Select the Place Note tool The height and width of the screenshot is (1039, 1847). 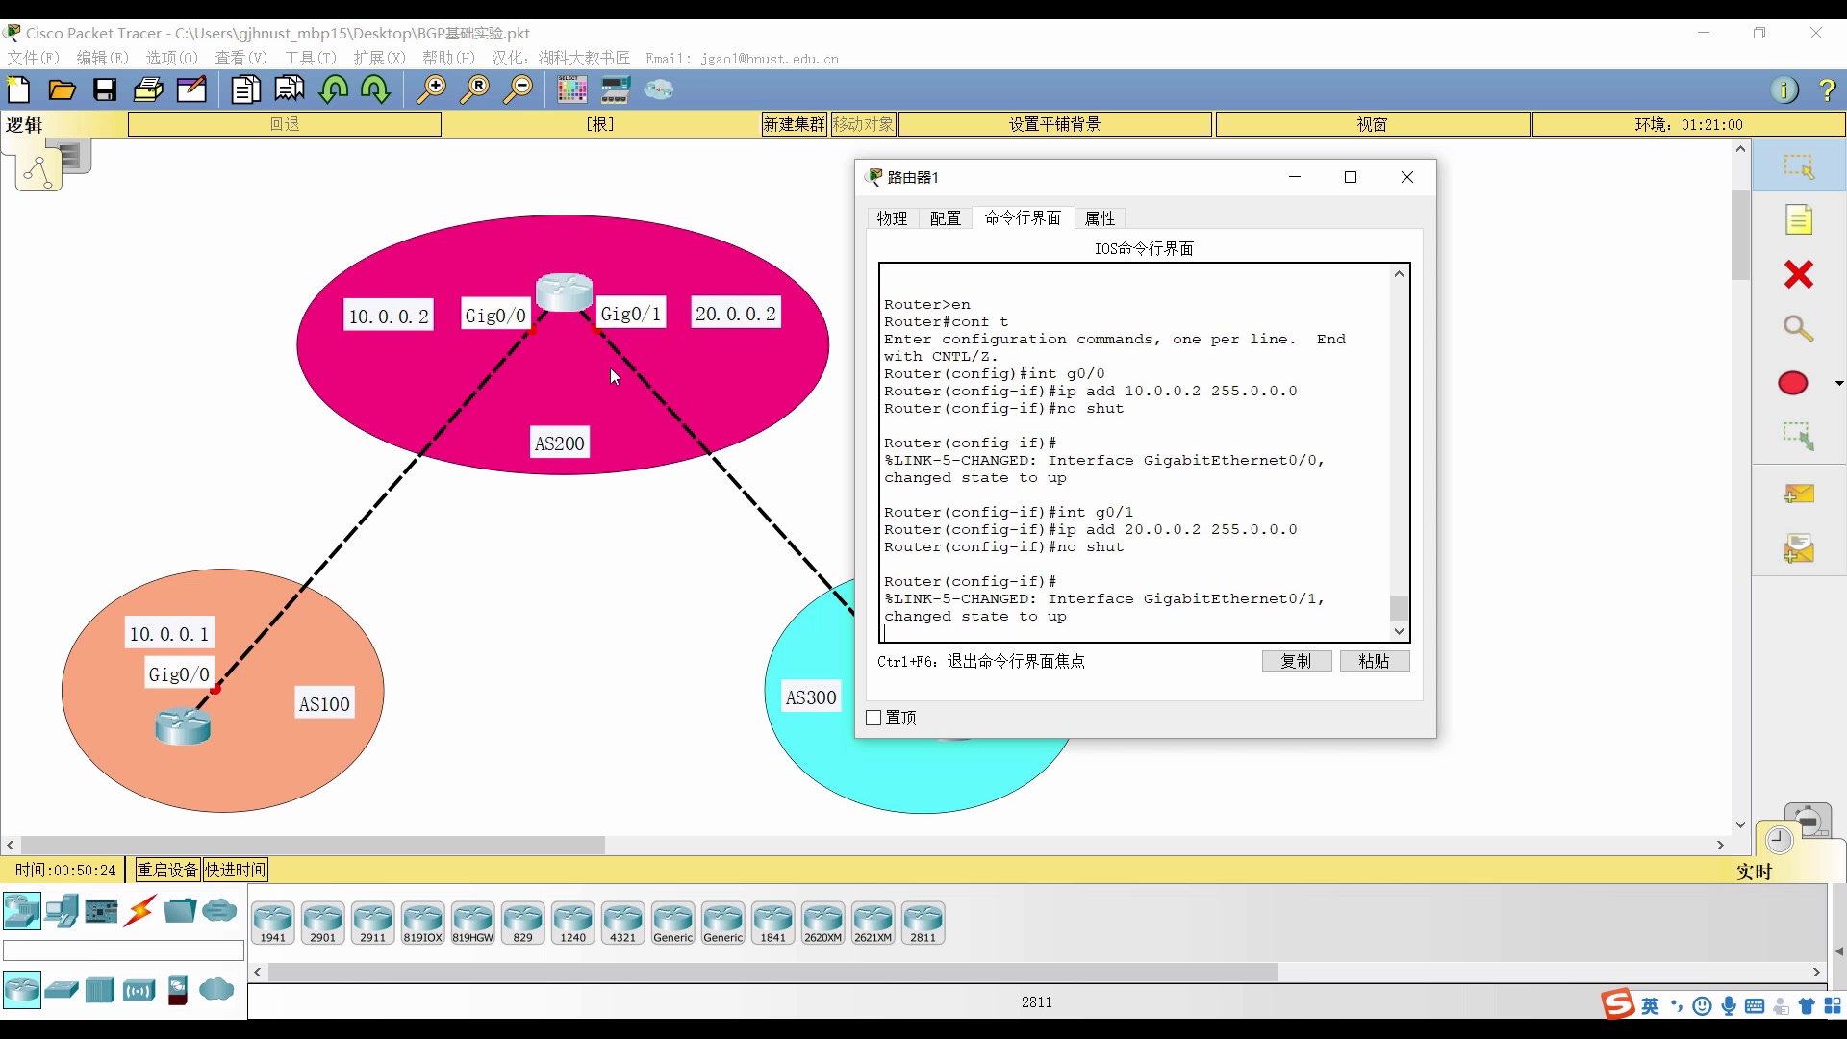[1799, 219]
